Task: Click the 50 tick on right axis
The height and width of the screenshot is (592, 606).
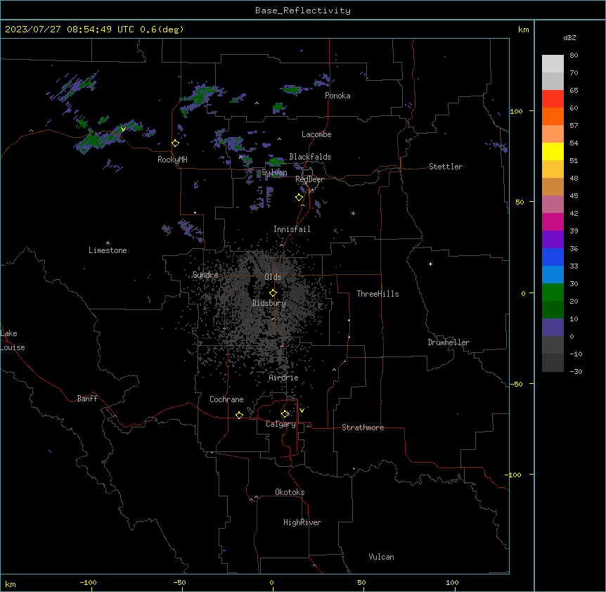Action: (x=520, y=202)
